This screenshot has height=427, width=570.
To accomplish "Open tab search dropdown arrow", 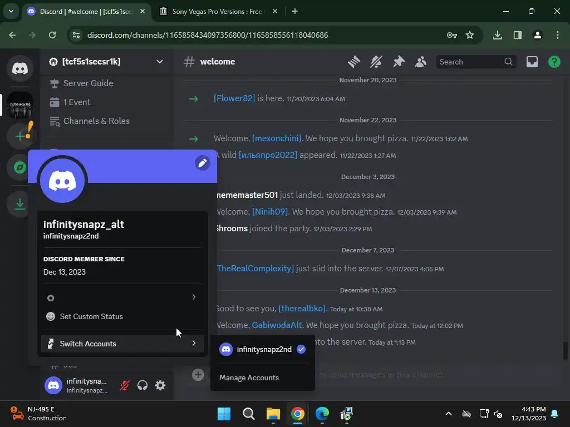I will (x=11, y=11).
